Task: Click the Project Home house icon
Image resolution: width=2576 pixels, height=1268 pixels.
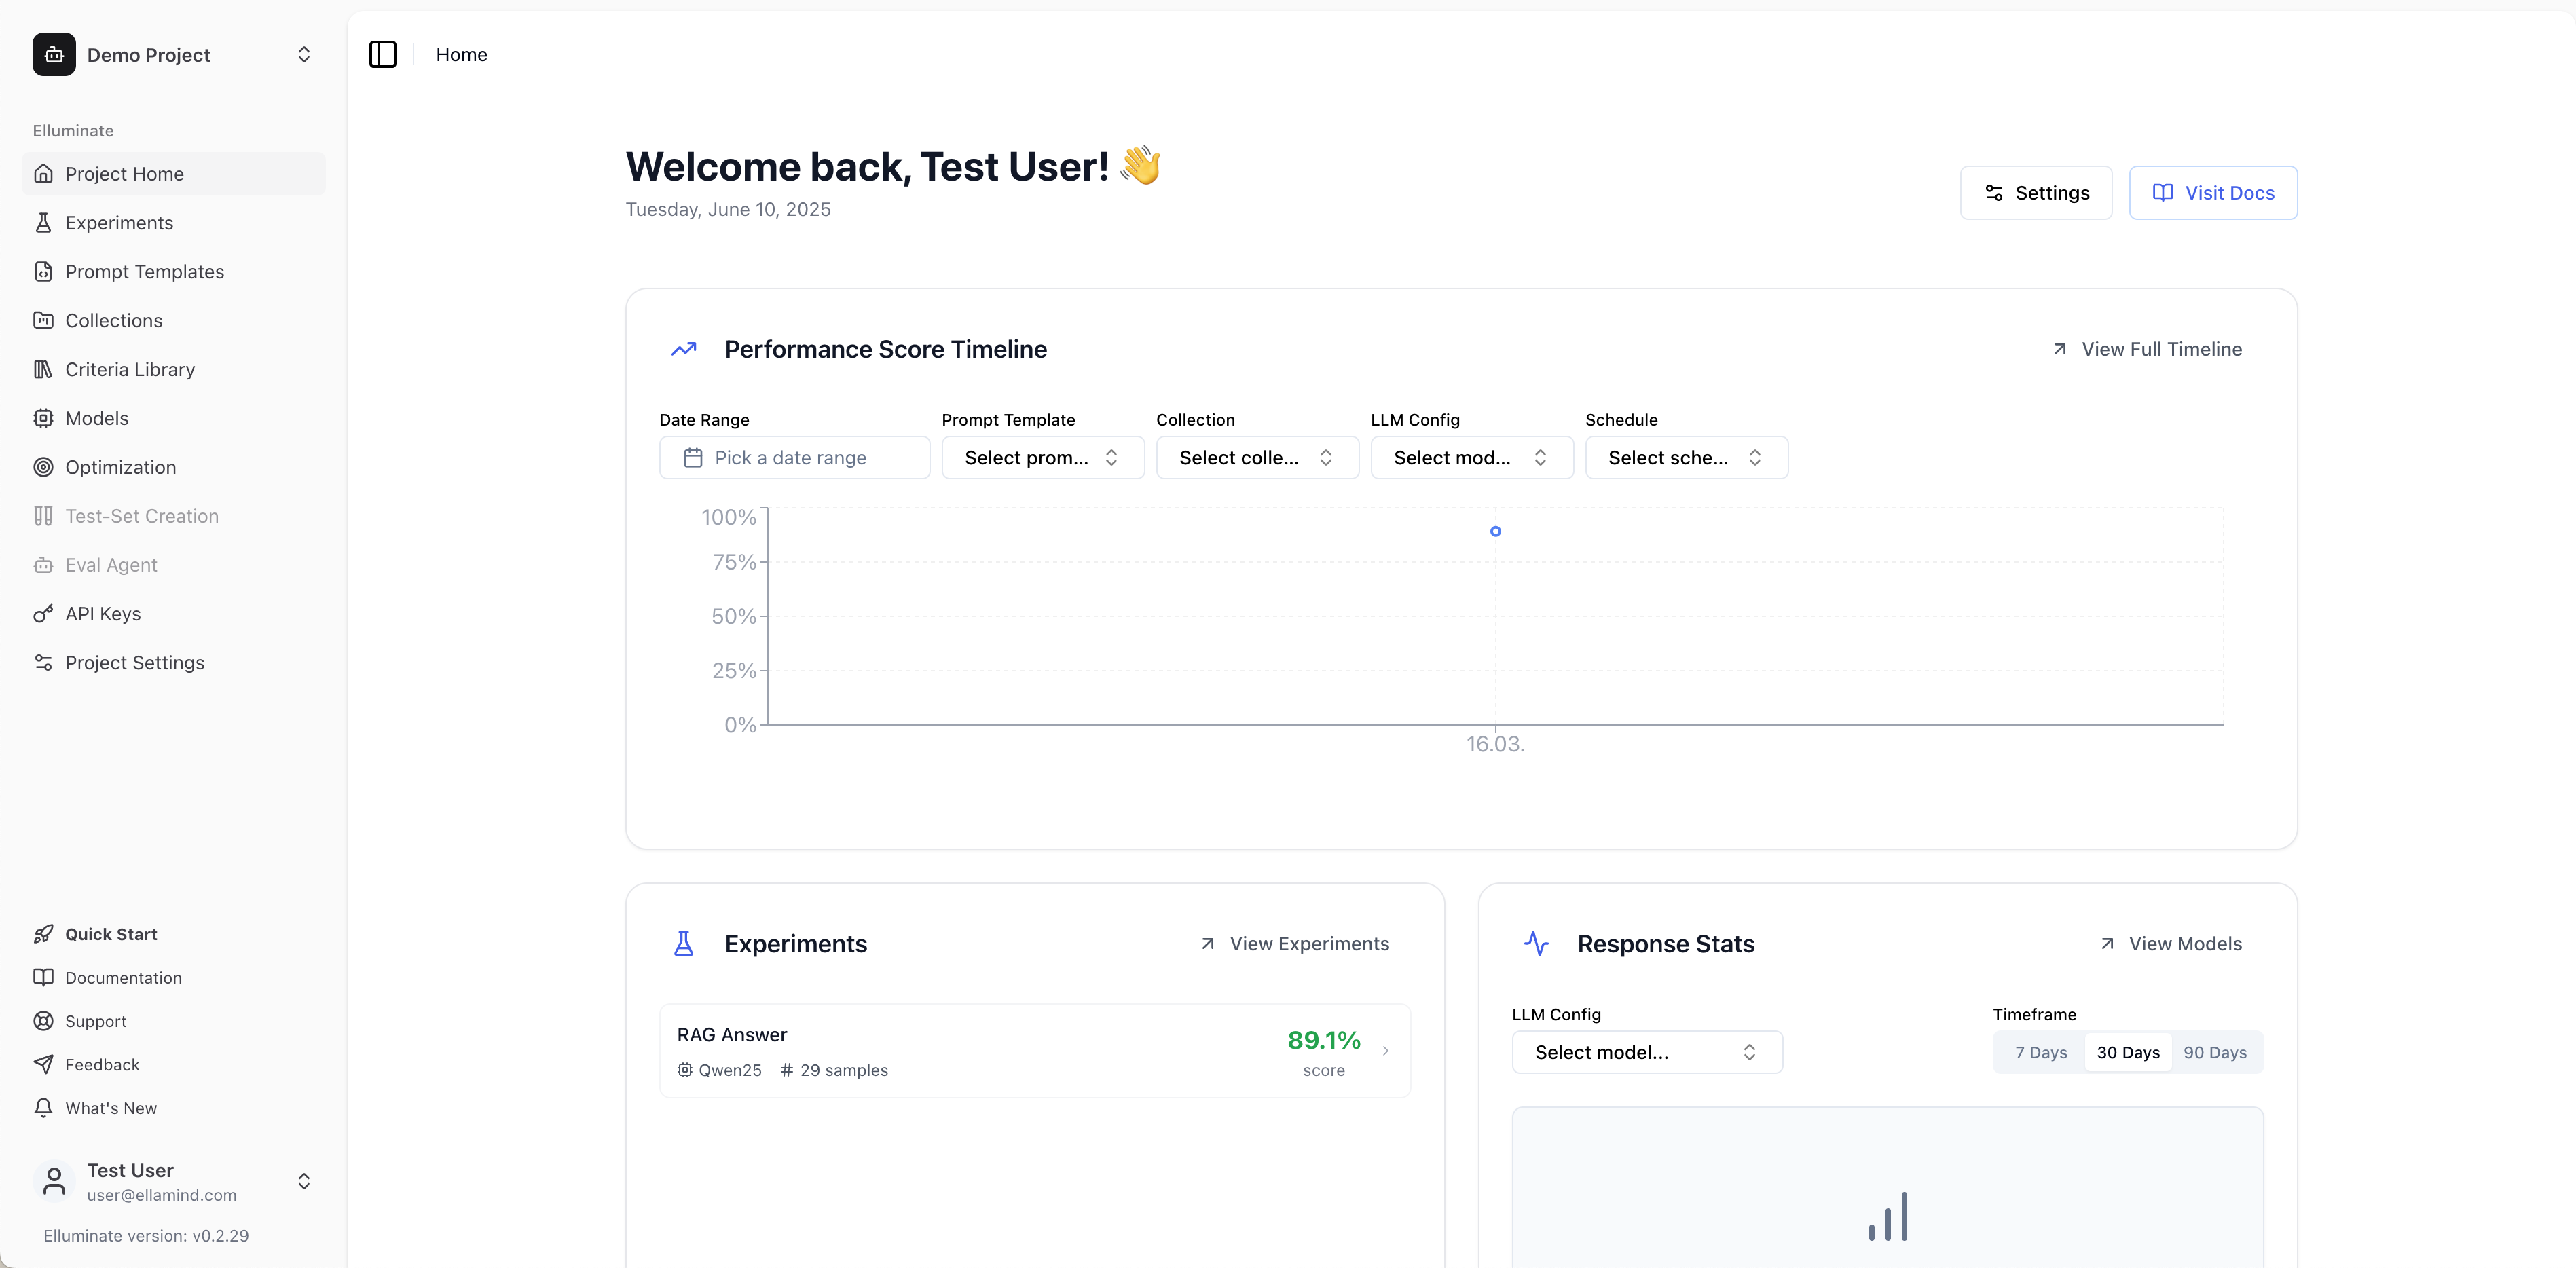Action: tap(43, 174)
